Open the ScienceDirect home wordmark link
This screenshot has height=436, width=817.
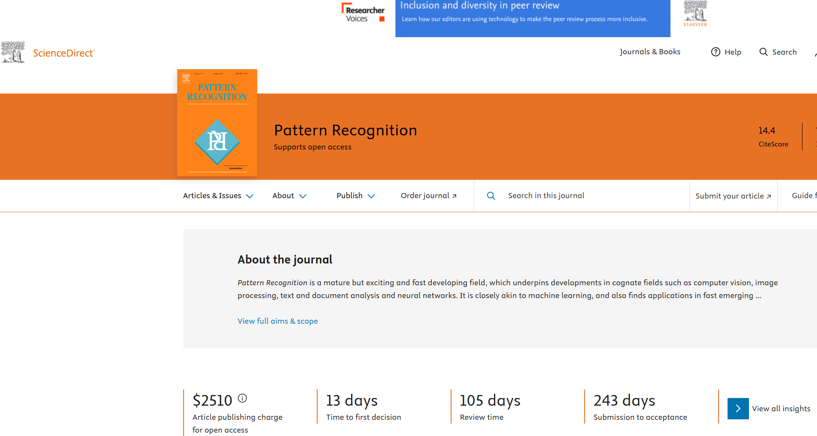pyautogui.click(x=64, y=53)
